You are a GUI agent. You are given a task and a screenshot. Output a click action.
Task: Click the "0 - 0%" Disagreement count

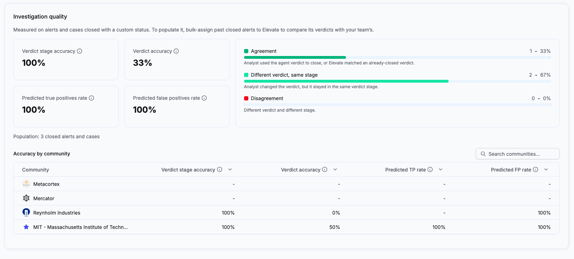(x=541, y=98)
